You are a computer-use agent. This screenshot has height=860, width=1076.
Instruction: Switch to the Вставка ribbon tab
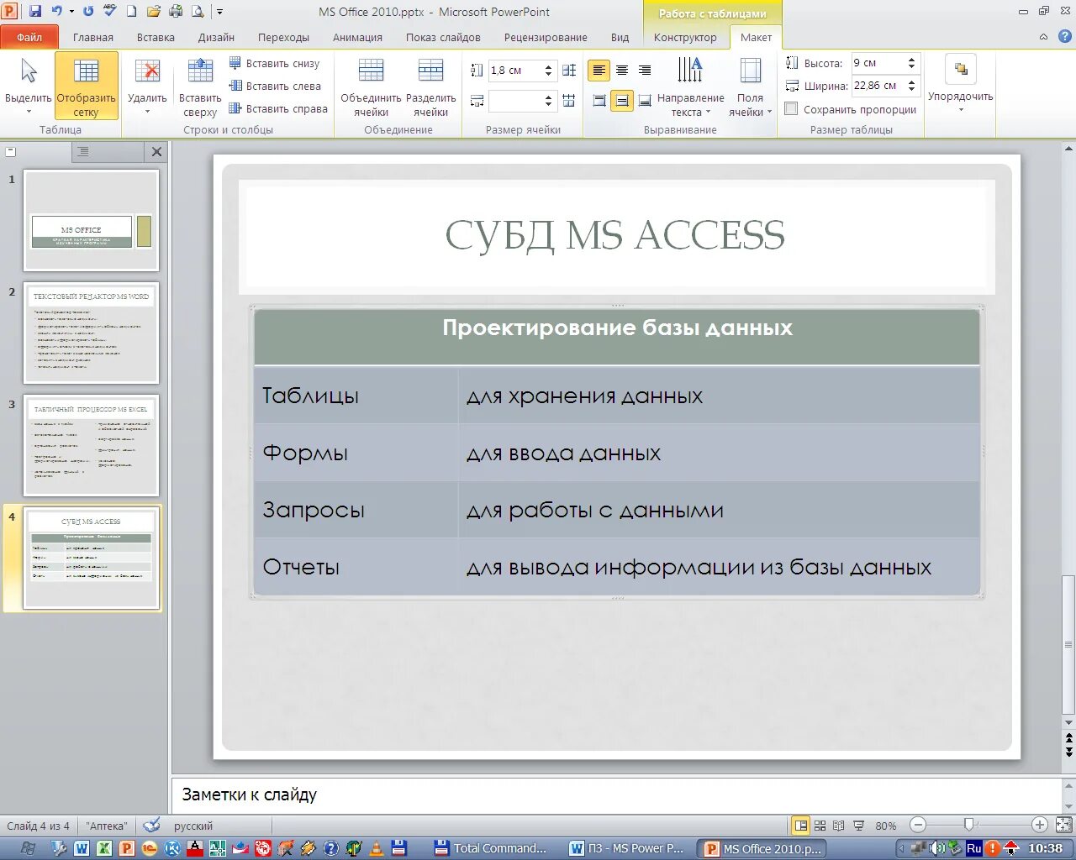click(x=156, y=37)
